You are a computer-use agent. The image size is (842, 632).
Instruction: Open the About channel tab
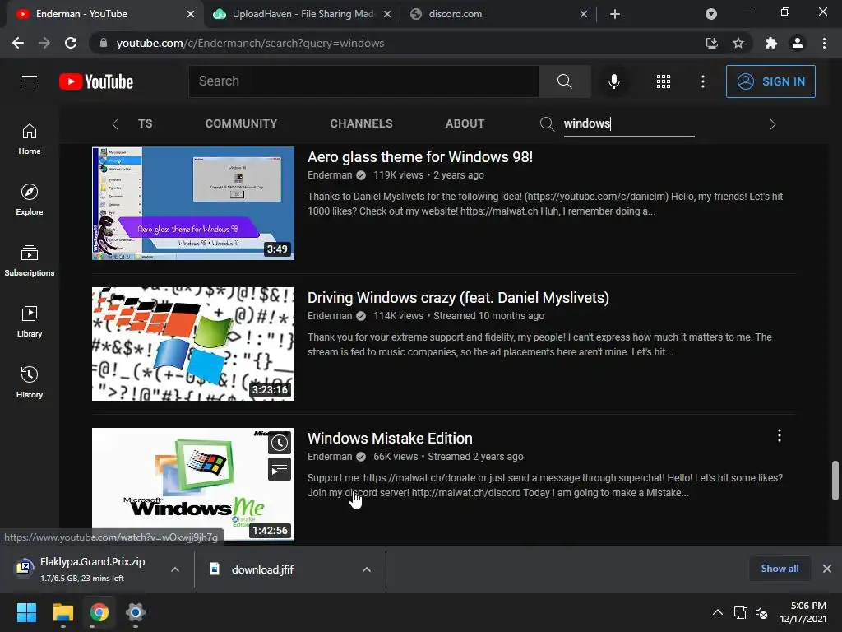coord(465,123)
